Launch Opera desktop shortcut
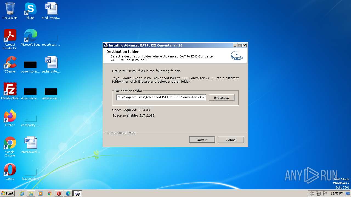This screenshot has height=197, width=351. click(10, 172)
